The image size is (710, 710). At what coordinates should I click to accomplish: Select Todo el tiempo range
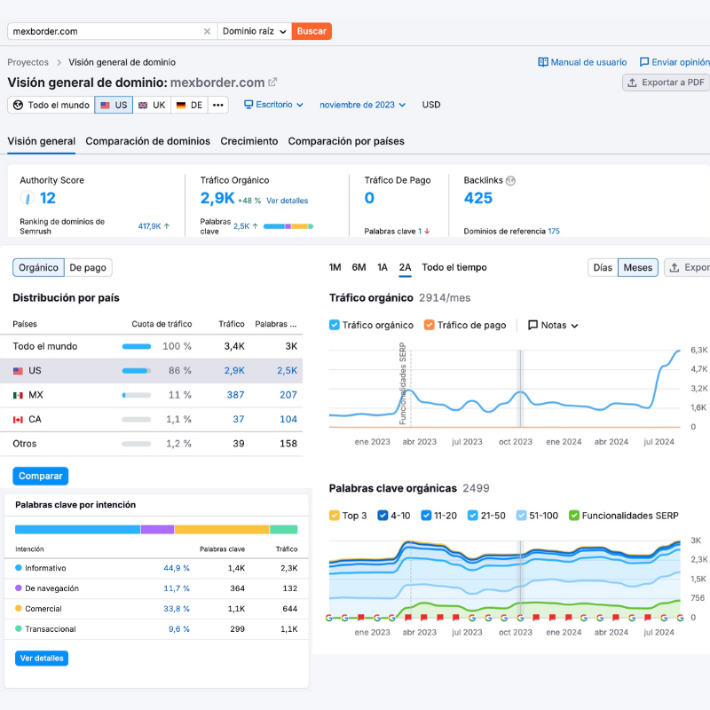click(454, 268)
